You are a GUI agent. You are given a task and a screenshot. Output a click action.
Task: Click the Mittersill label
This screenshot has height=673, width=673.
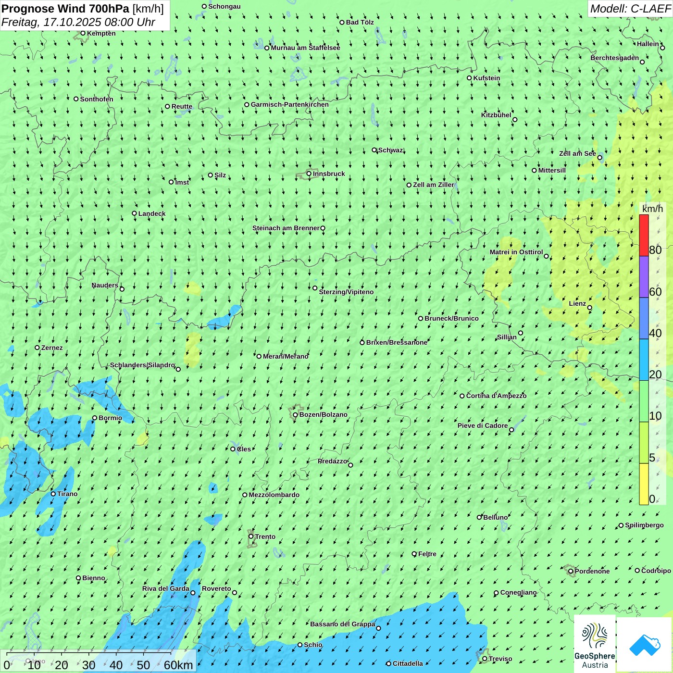(x=552, y=170)
